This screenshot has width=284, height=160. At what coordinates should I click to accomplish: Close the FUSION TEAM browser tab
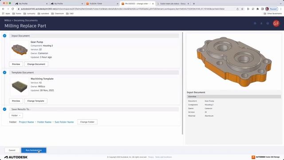coord(117,4)
